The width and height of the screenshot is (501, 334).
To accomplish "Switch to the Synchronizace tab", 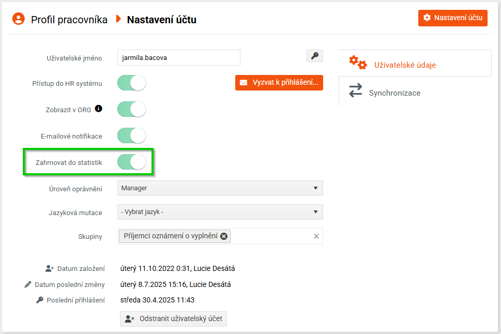I will pos(415,91).
